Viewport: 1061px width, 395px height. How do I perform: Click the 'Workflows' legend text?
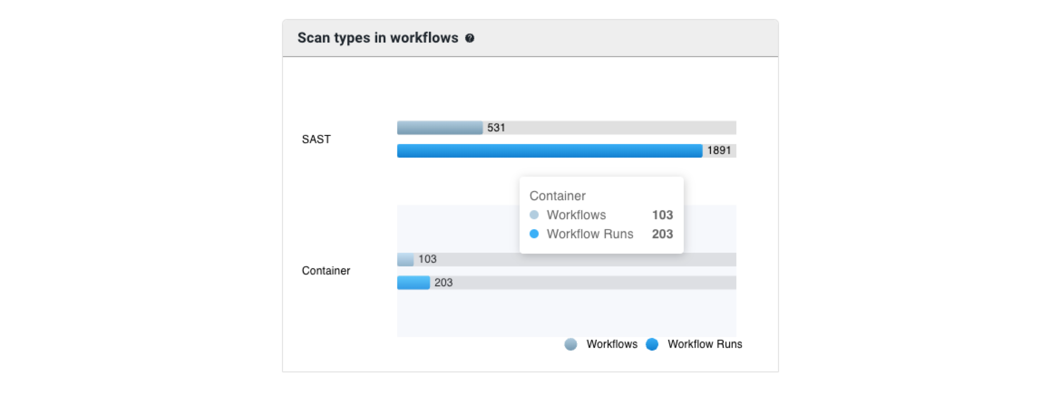pos(612,344)
